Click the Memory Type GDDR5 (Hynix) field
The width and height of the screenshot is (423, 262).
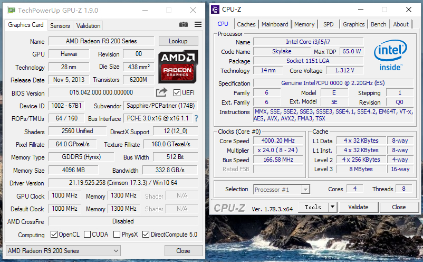coord(81,157)
